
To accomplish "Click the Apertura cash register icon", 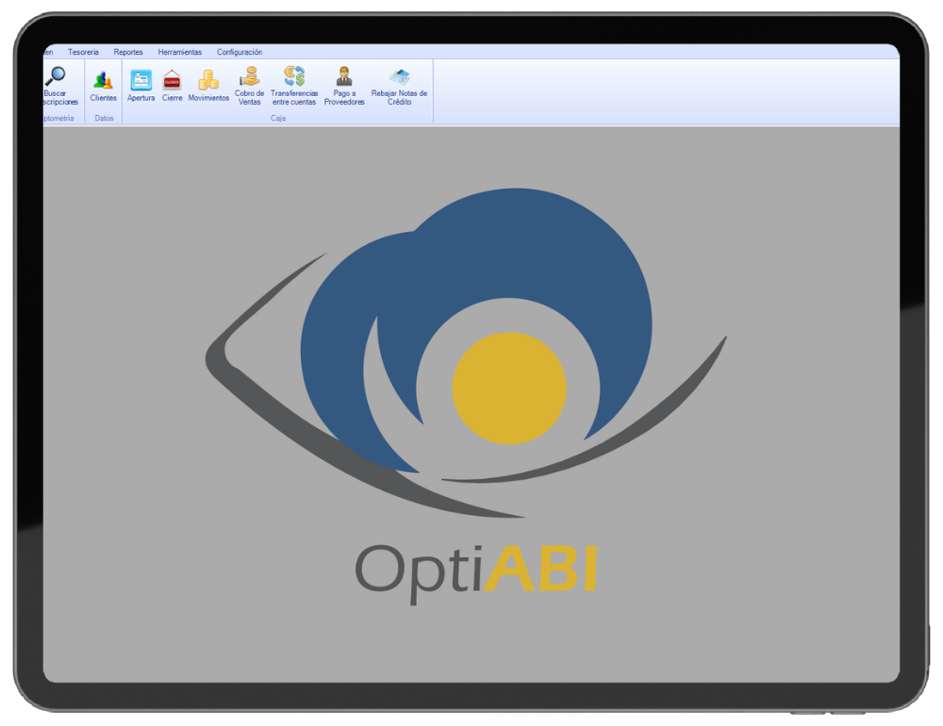I will tap(141, 81).
